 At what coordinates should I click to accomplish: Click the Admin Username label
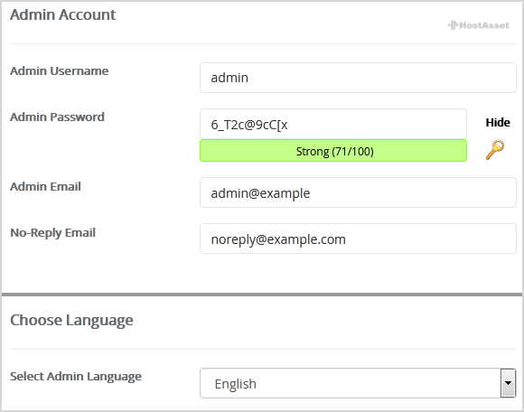[59, 70]
